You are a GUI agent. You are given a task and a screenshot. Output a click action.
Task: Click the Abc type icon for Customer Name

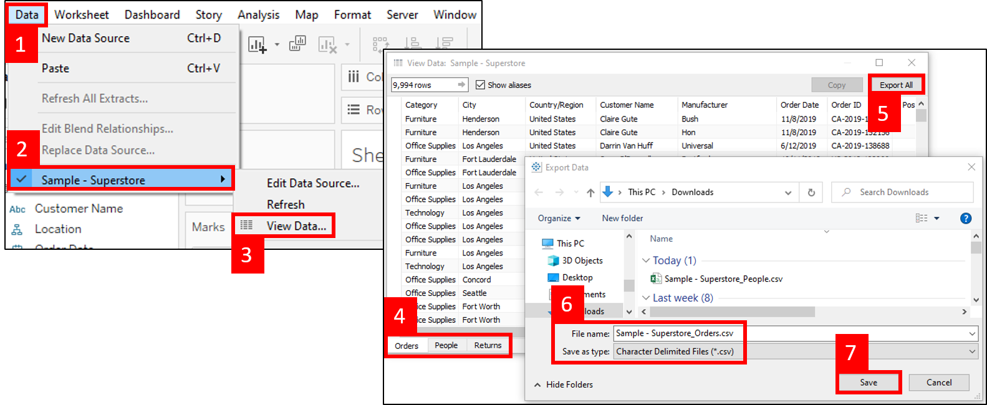[x=17, y=209]
